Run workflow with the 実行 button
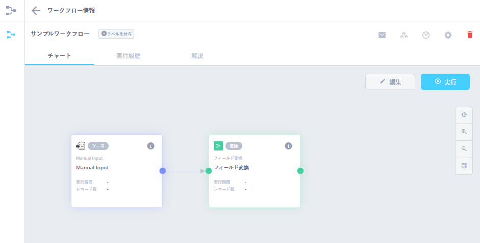 [445, 82]
